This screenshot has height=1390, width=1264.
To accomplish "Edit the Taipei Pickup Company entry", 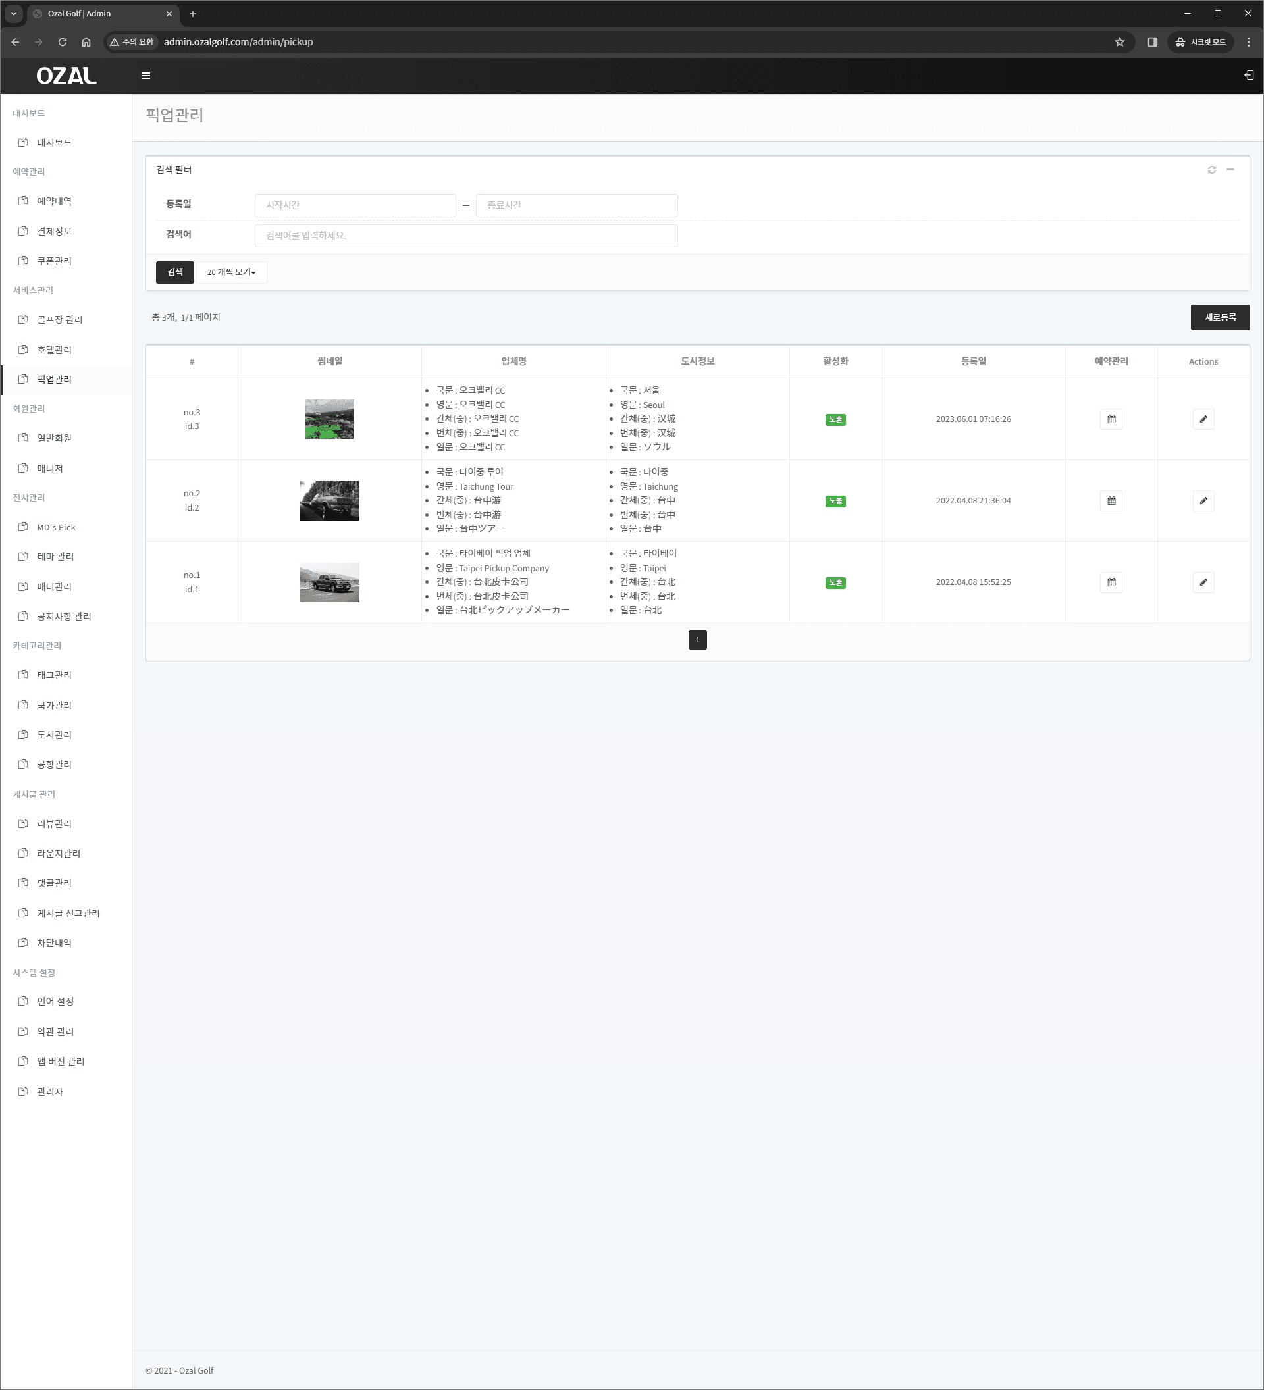I will (1203, 582).
